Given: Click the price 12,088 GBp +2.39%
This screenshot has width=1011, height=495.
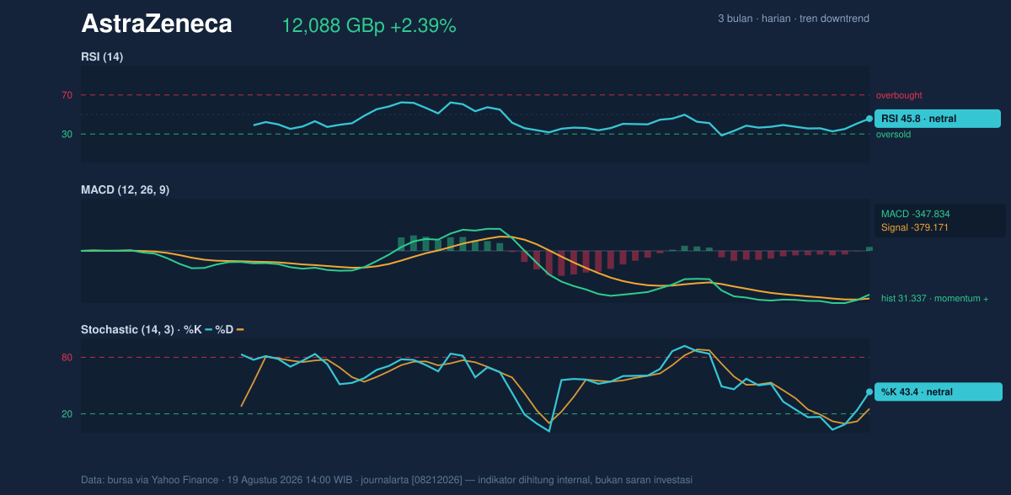Looking at the screenshot, I should point(369,26).
